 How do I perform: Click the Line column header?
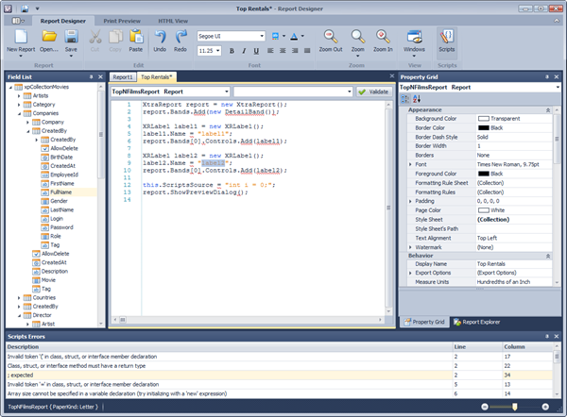477,346
